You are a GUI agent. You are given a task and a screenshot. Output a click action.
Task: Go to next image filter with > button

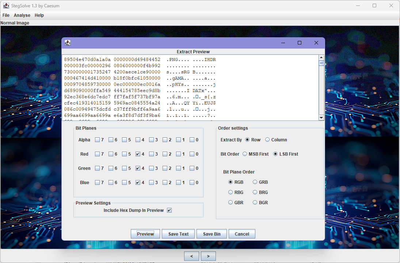coord(208,256)
